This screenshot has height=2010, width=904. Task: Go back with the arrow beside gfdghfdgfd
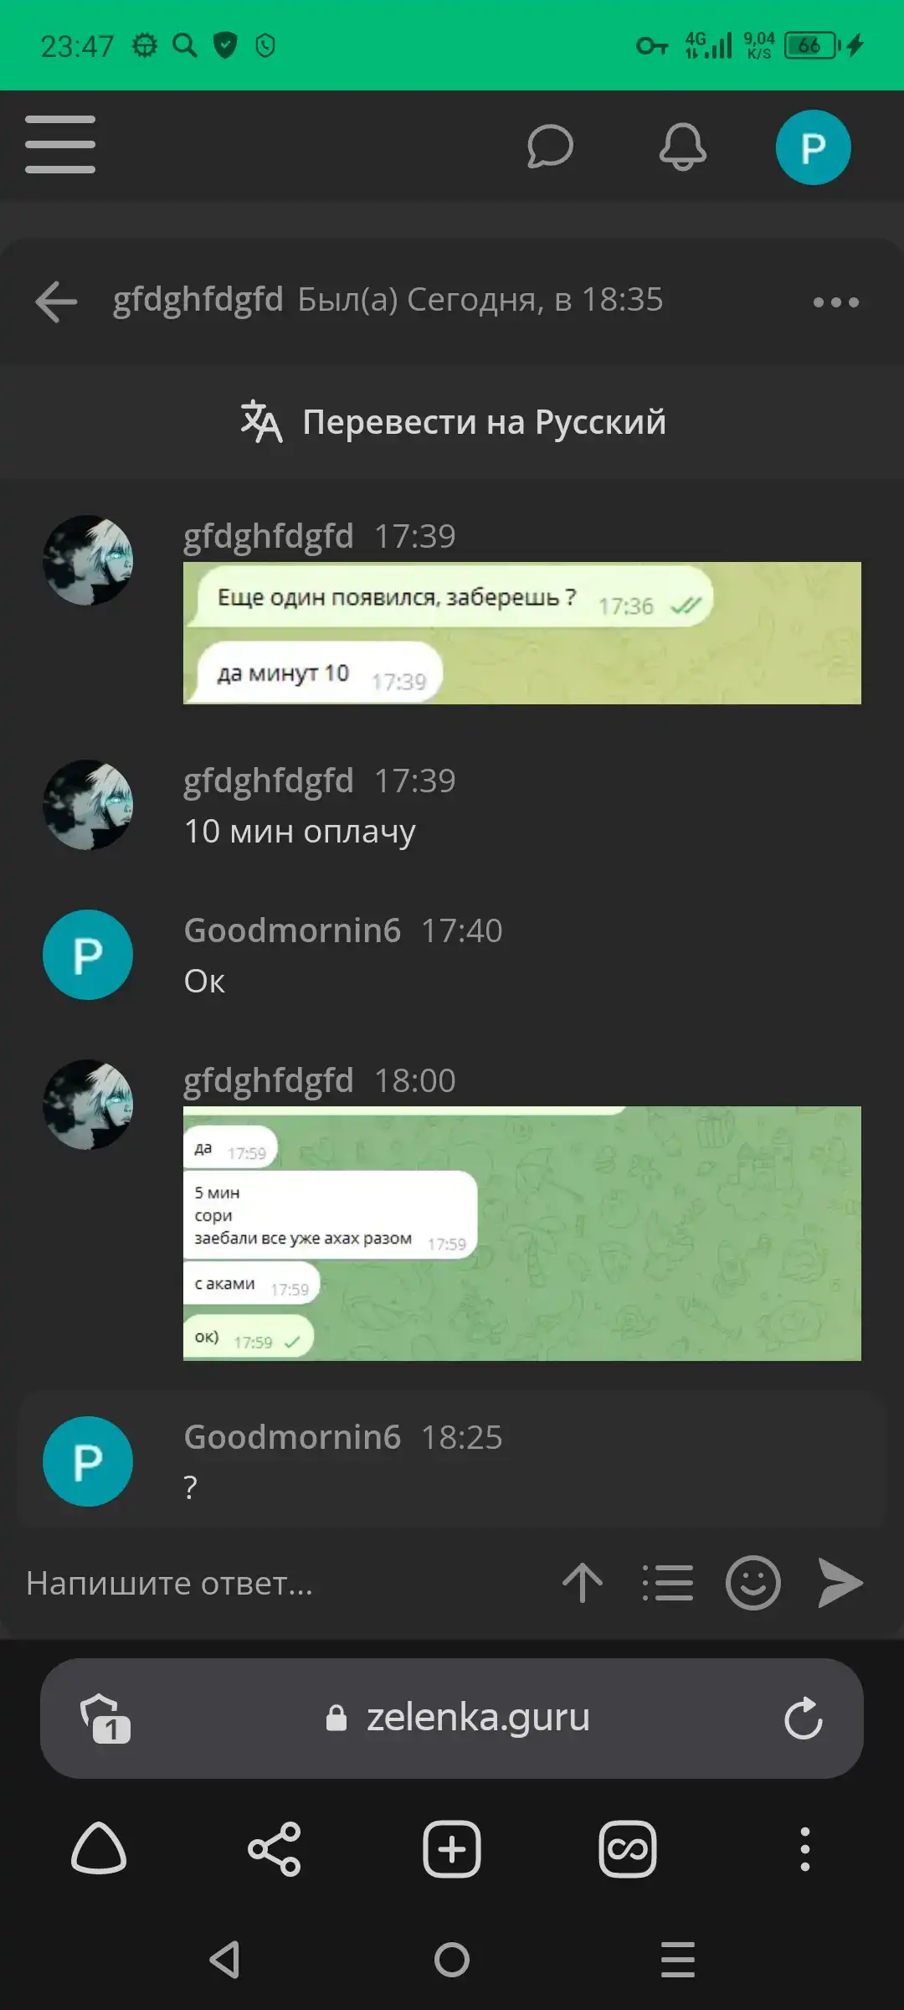[x=56, y=301]
